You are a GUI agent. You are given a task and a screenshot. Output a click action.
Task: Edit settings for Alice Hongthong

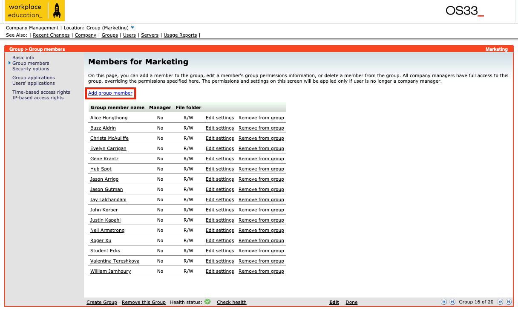click(220, 118)
